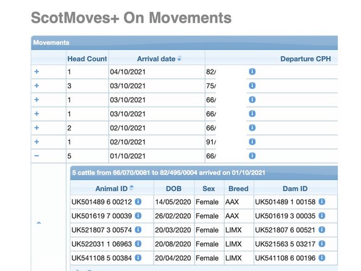Screen dimensions: 361x271
Task: Expand the 91/ movement row dated 02/10/2021
Action: [x=37, y=142]
